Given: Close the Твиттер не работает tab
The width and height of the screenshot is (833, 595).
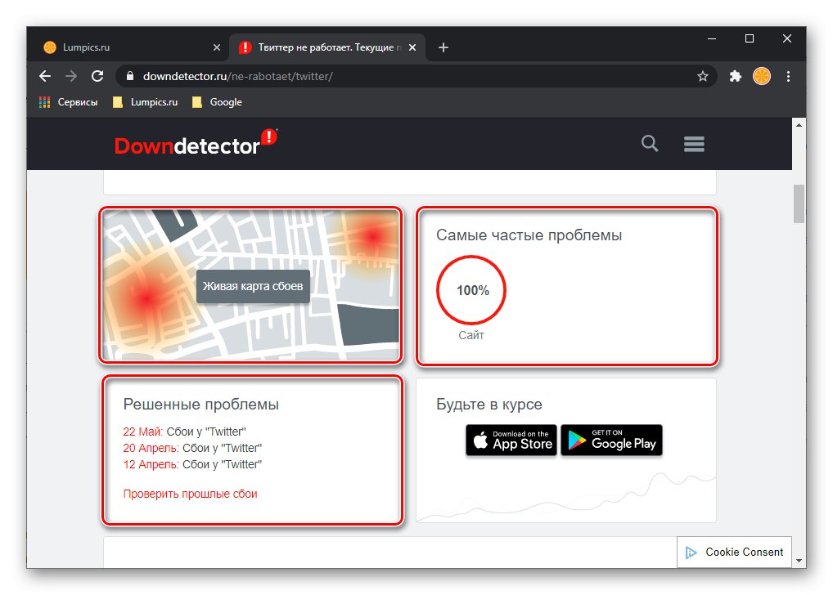Looking at the screenshot, I should pos(412,47).
